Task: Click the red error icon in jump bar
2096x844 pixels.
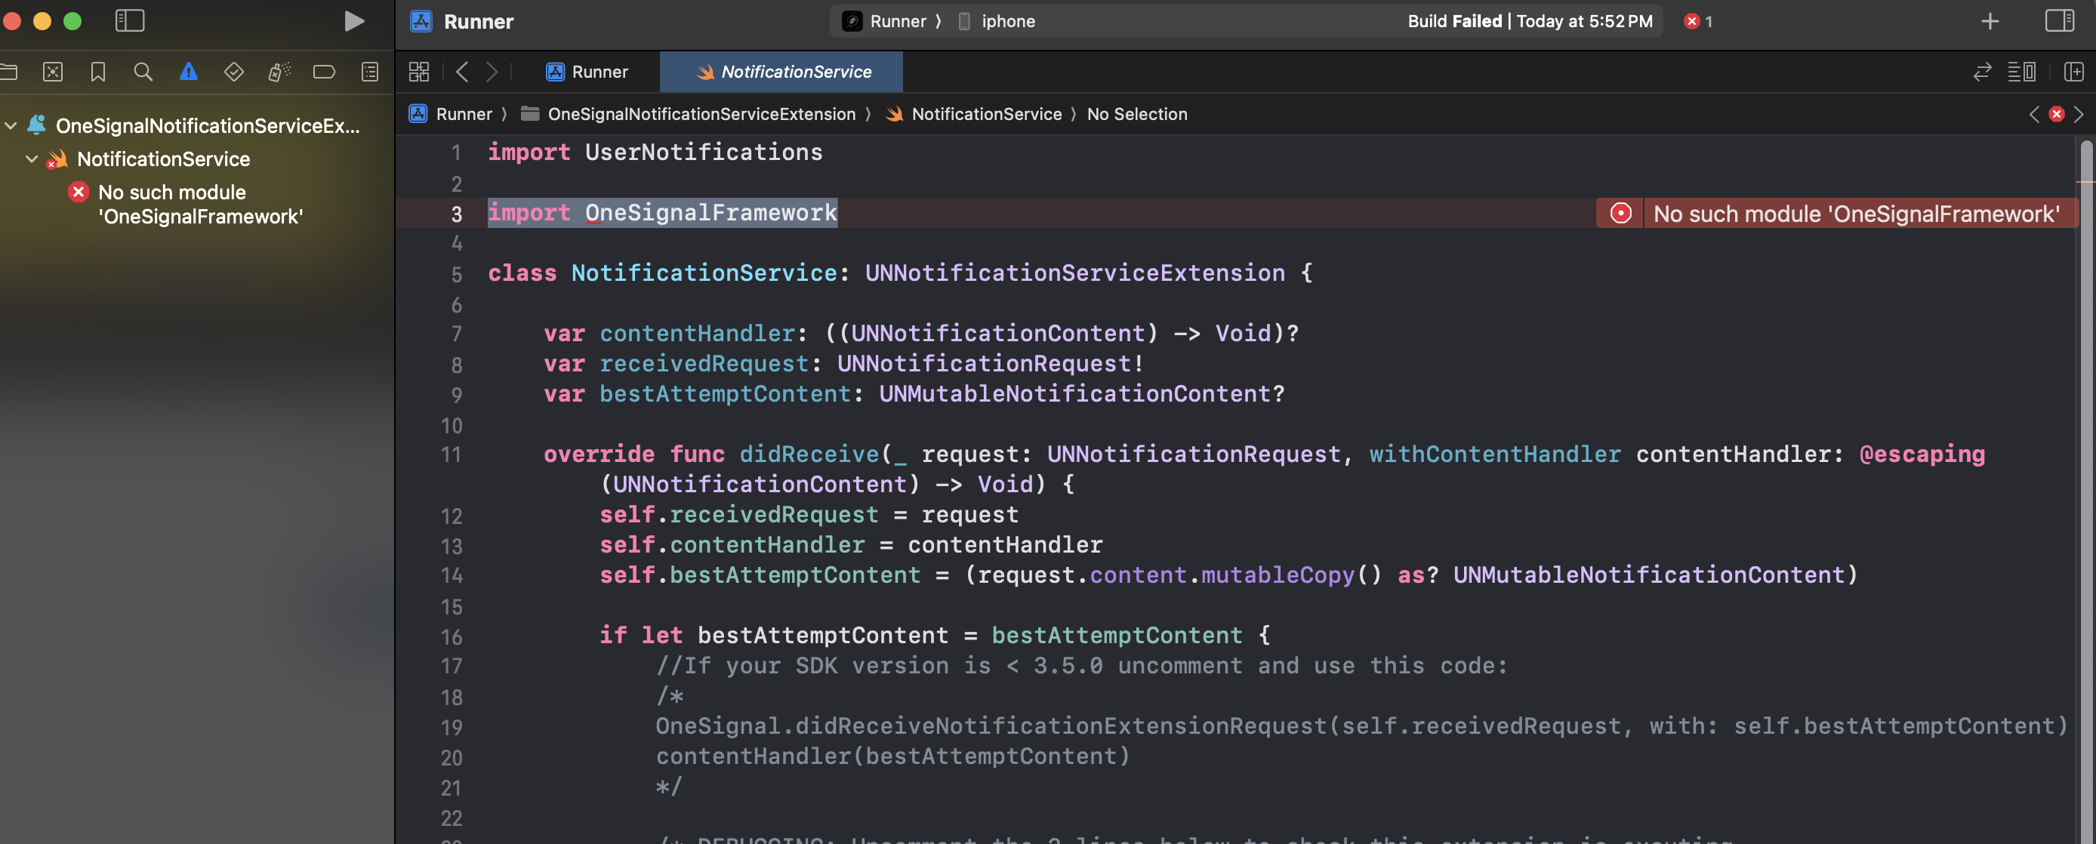Action: [2056, 114]
